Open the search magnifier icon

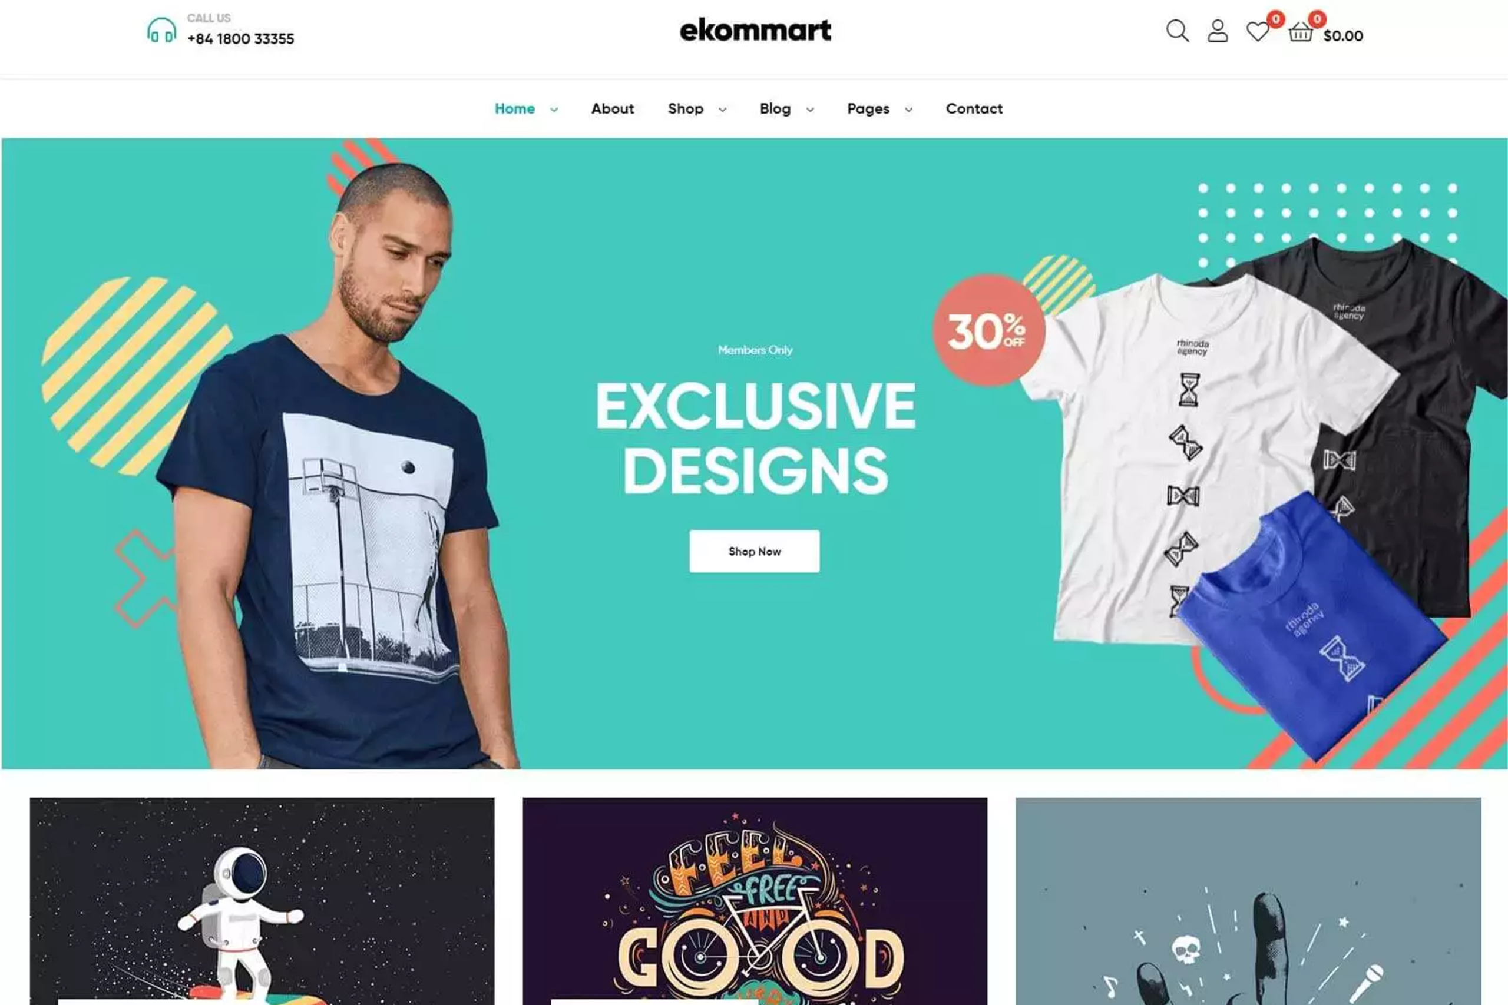[x=1177, y=31]
